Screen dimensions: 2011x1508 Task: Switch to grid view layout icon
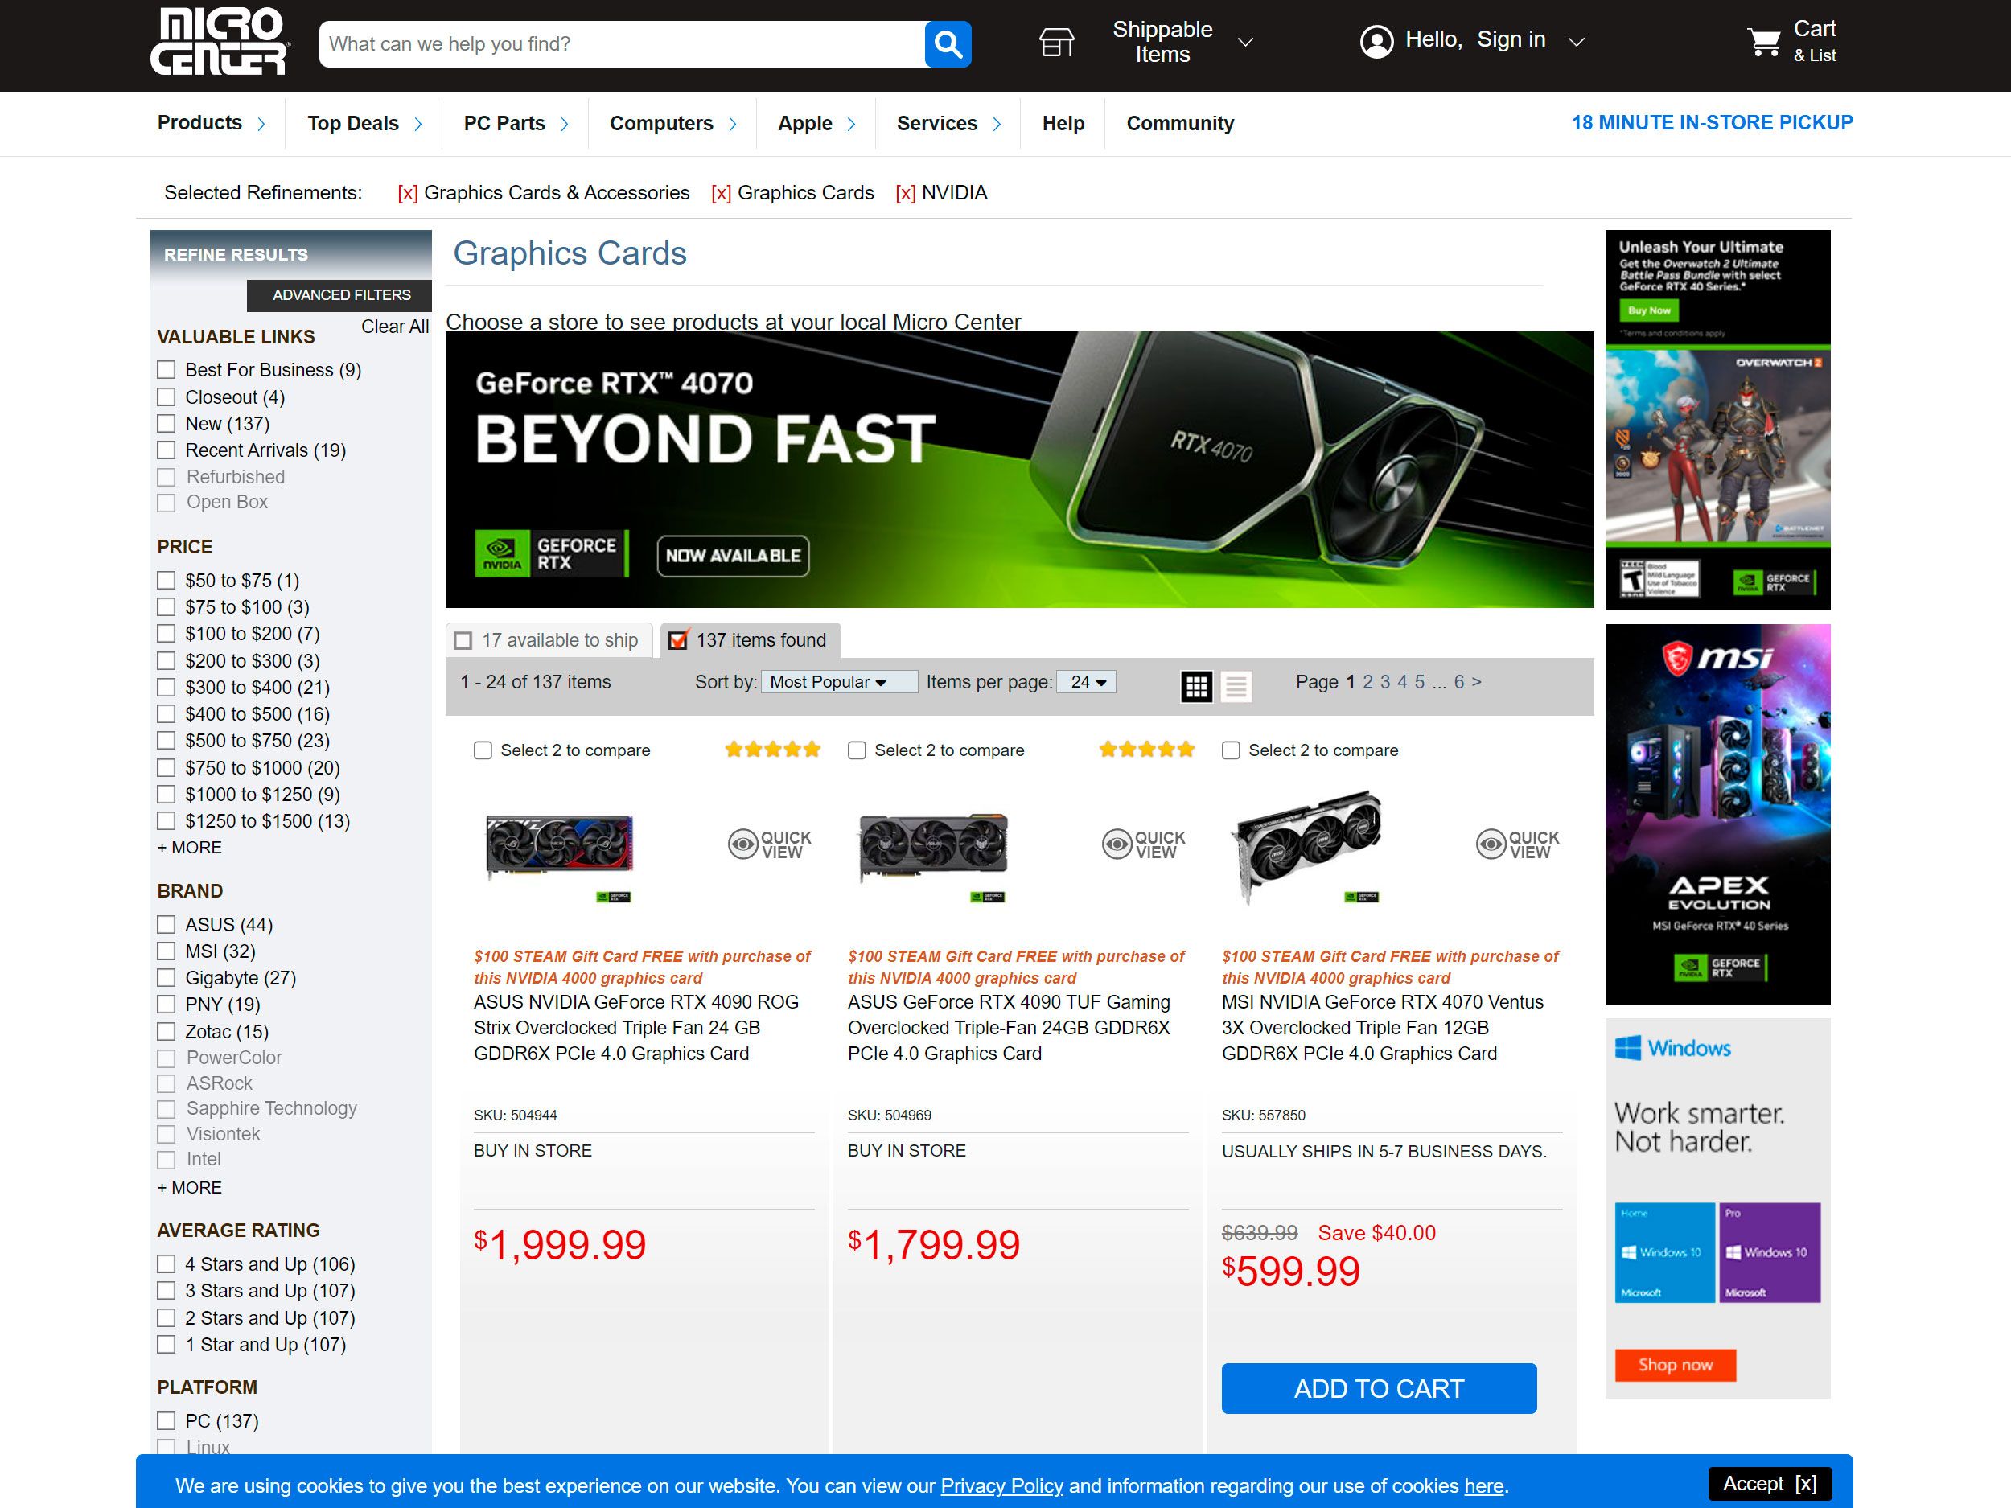point(1195,686)
